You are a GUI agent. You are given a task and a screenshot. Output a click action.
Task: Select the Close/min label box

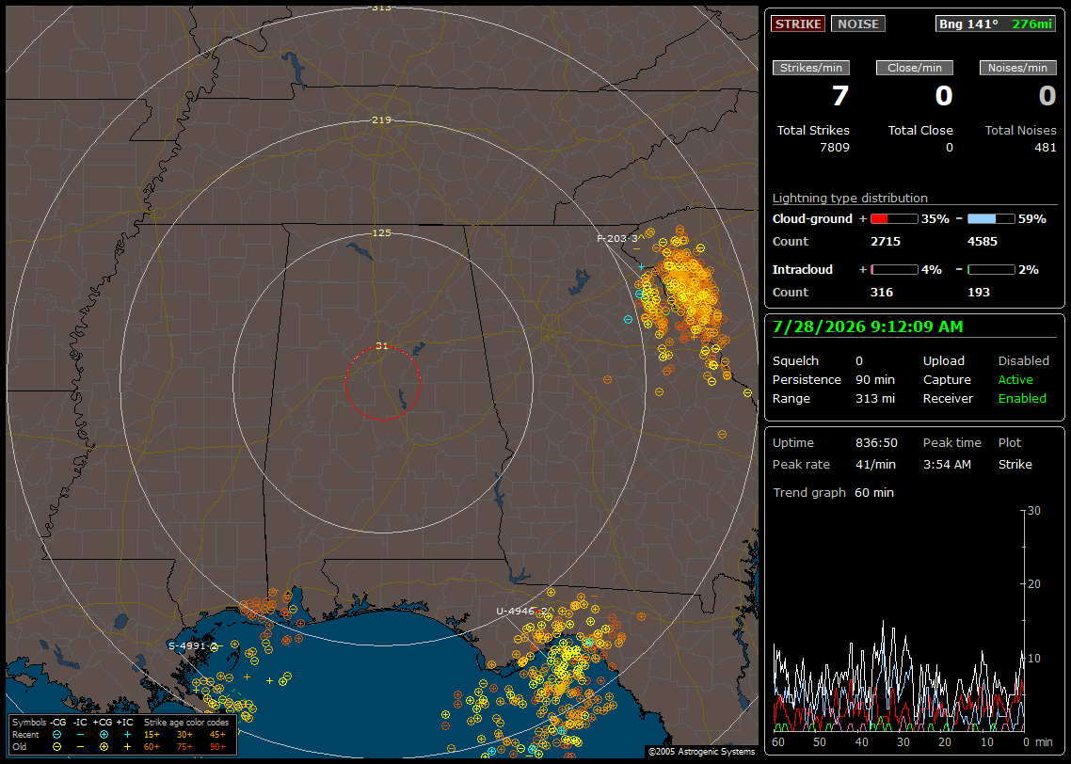(915, 68)
